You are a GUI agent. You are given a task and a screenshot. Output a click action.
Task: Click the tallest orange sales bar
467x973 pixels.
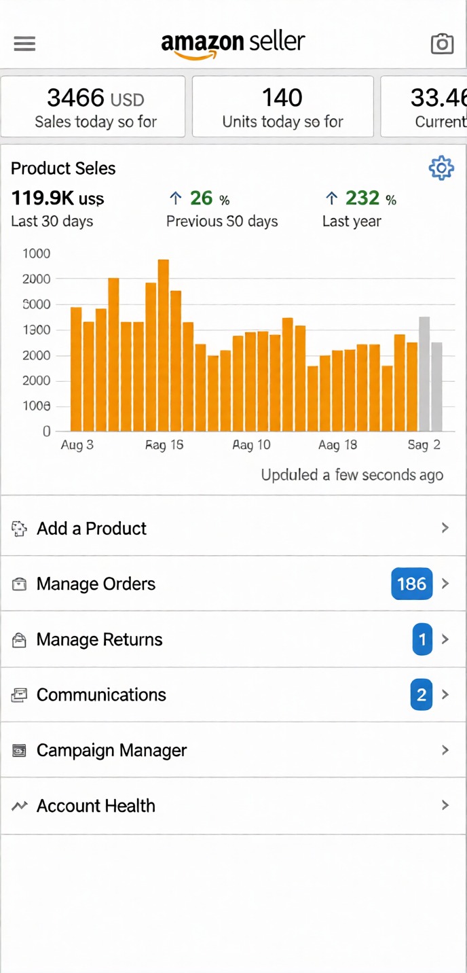coord(164,345)
